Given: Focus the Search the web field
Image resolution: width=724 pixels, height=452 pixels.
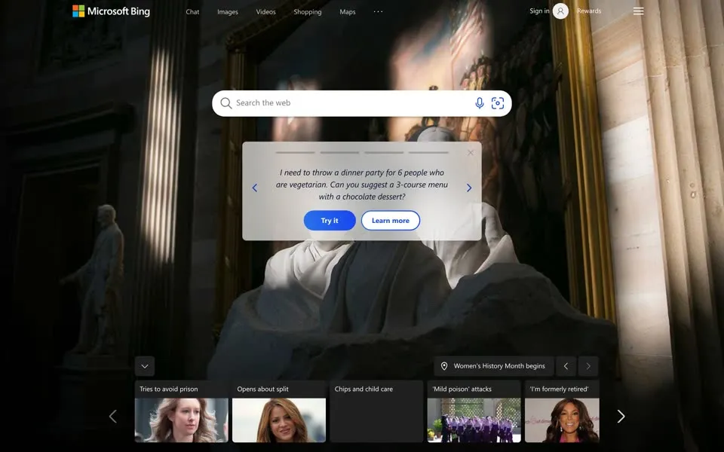Looking at the screenshot, I should (x=361, y=103).
